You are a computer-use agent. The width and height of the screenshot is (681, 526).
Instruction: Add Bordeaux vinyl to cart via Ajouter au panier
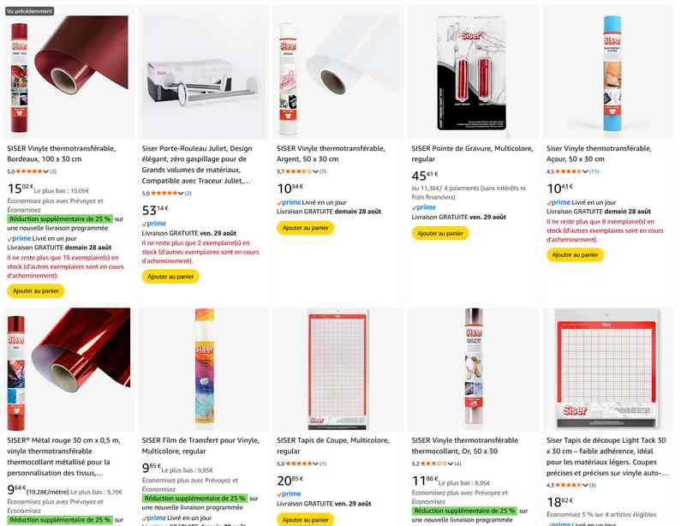click(36, 291)
